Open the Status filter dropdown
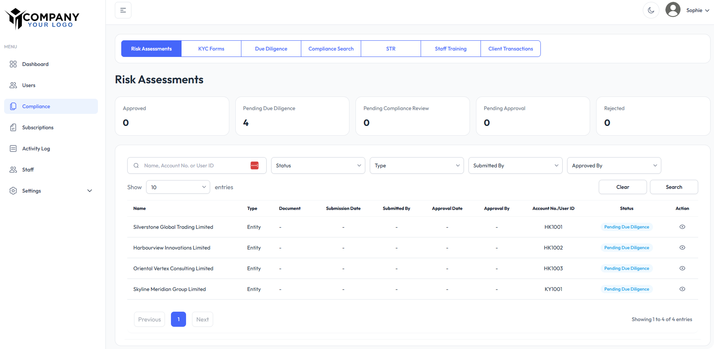The height and width of the screenshot is (349, 714). coord(318,165)
